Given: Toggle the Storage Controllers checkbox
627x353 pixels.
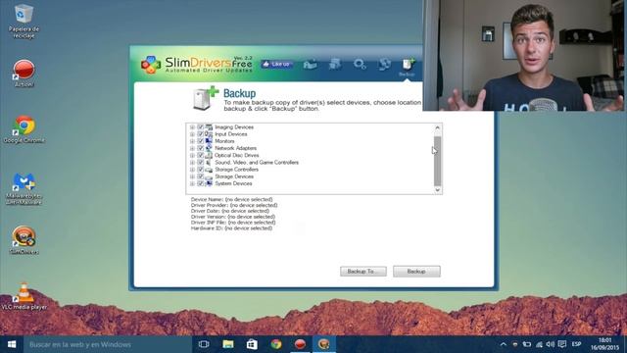Looking at the screenshot, I should pos(201,170).
